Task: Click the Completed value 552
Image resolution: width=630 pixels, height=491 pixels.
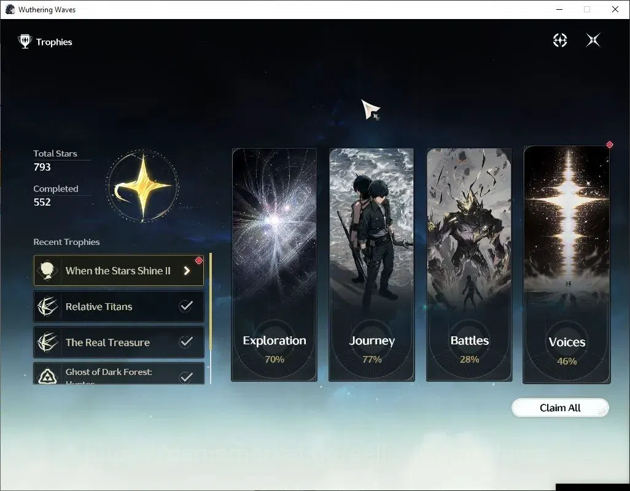Action: [42, 202]
